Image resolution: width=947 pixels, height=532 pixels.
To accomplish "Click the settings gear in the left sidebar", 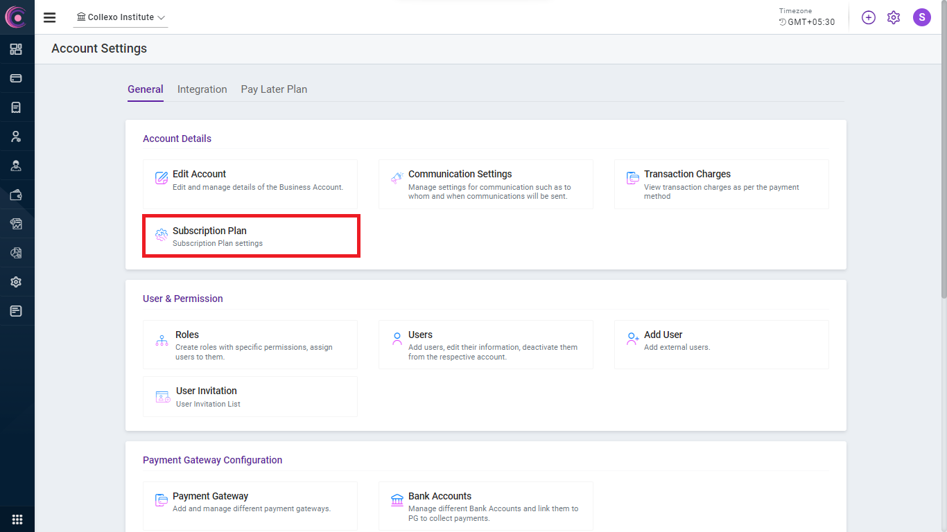I will click(x=16, y=282).
